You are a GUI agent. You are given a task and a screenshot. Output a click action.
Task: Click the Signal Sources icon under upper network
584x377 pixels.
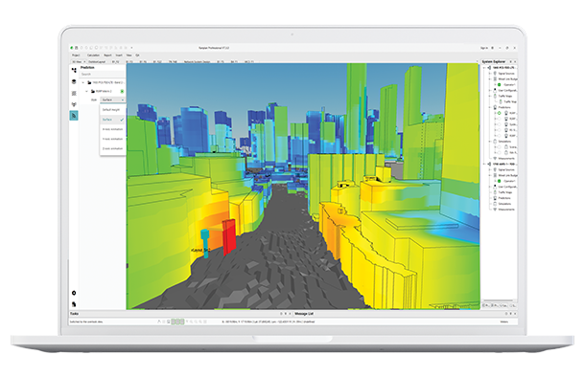tap(495, 74)
